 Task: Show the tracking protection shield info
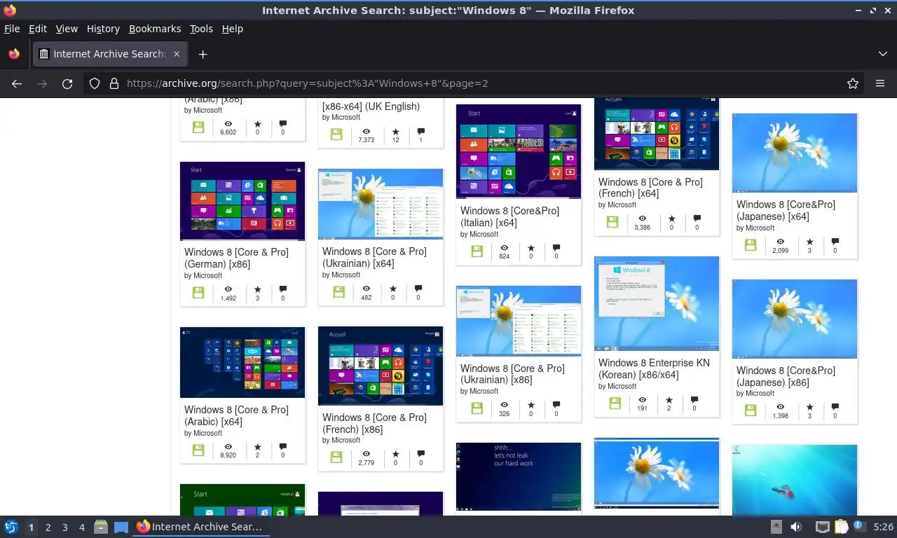(x=95, y=83)
